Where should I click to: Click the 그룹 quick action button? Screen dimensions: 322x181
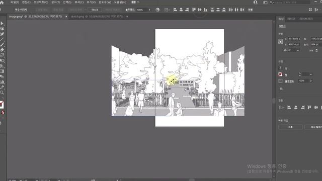290,127
